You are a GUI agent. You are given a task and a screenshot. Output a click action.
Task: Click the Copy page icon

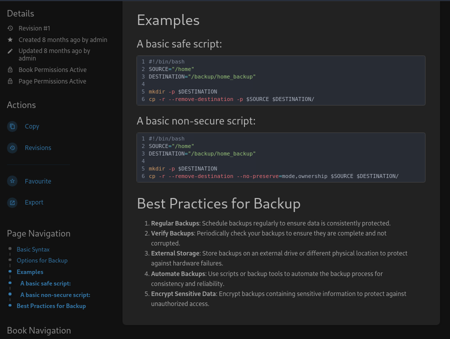(12, 126)
